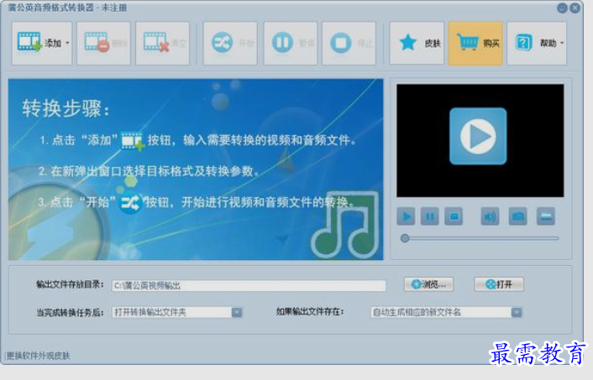Image resolution: width=593 pixels, height=380 pixels.
Task: Click the 更换软件外观皮肤 status bar text
Action: pyautogui.click(x=38, y=356)
